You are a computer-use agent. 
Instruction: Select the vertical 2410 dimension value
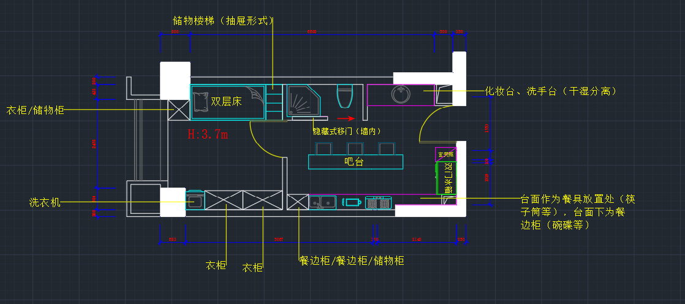[x=94, y=143]
